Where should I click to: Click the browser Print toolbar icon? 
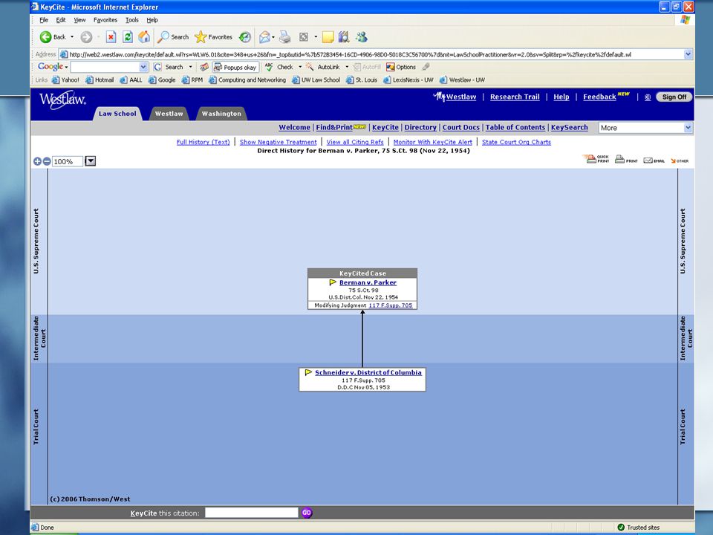[x=285, y=37]
